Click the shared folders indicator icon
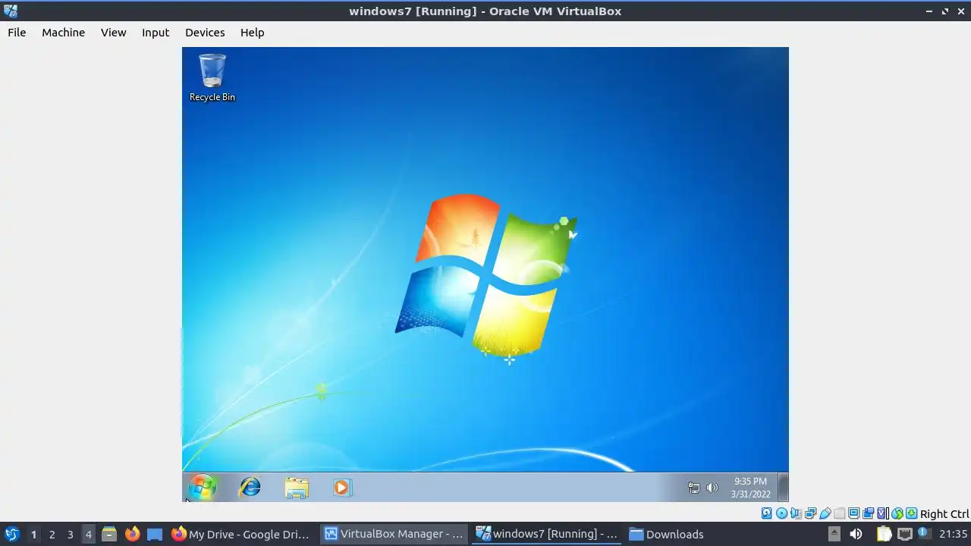The height and width of the screenshot is (546, 971). click(x=839, y=513)
